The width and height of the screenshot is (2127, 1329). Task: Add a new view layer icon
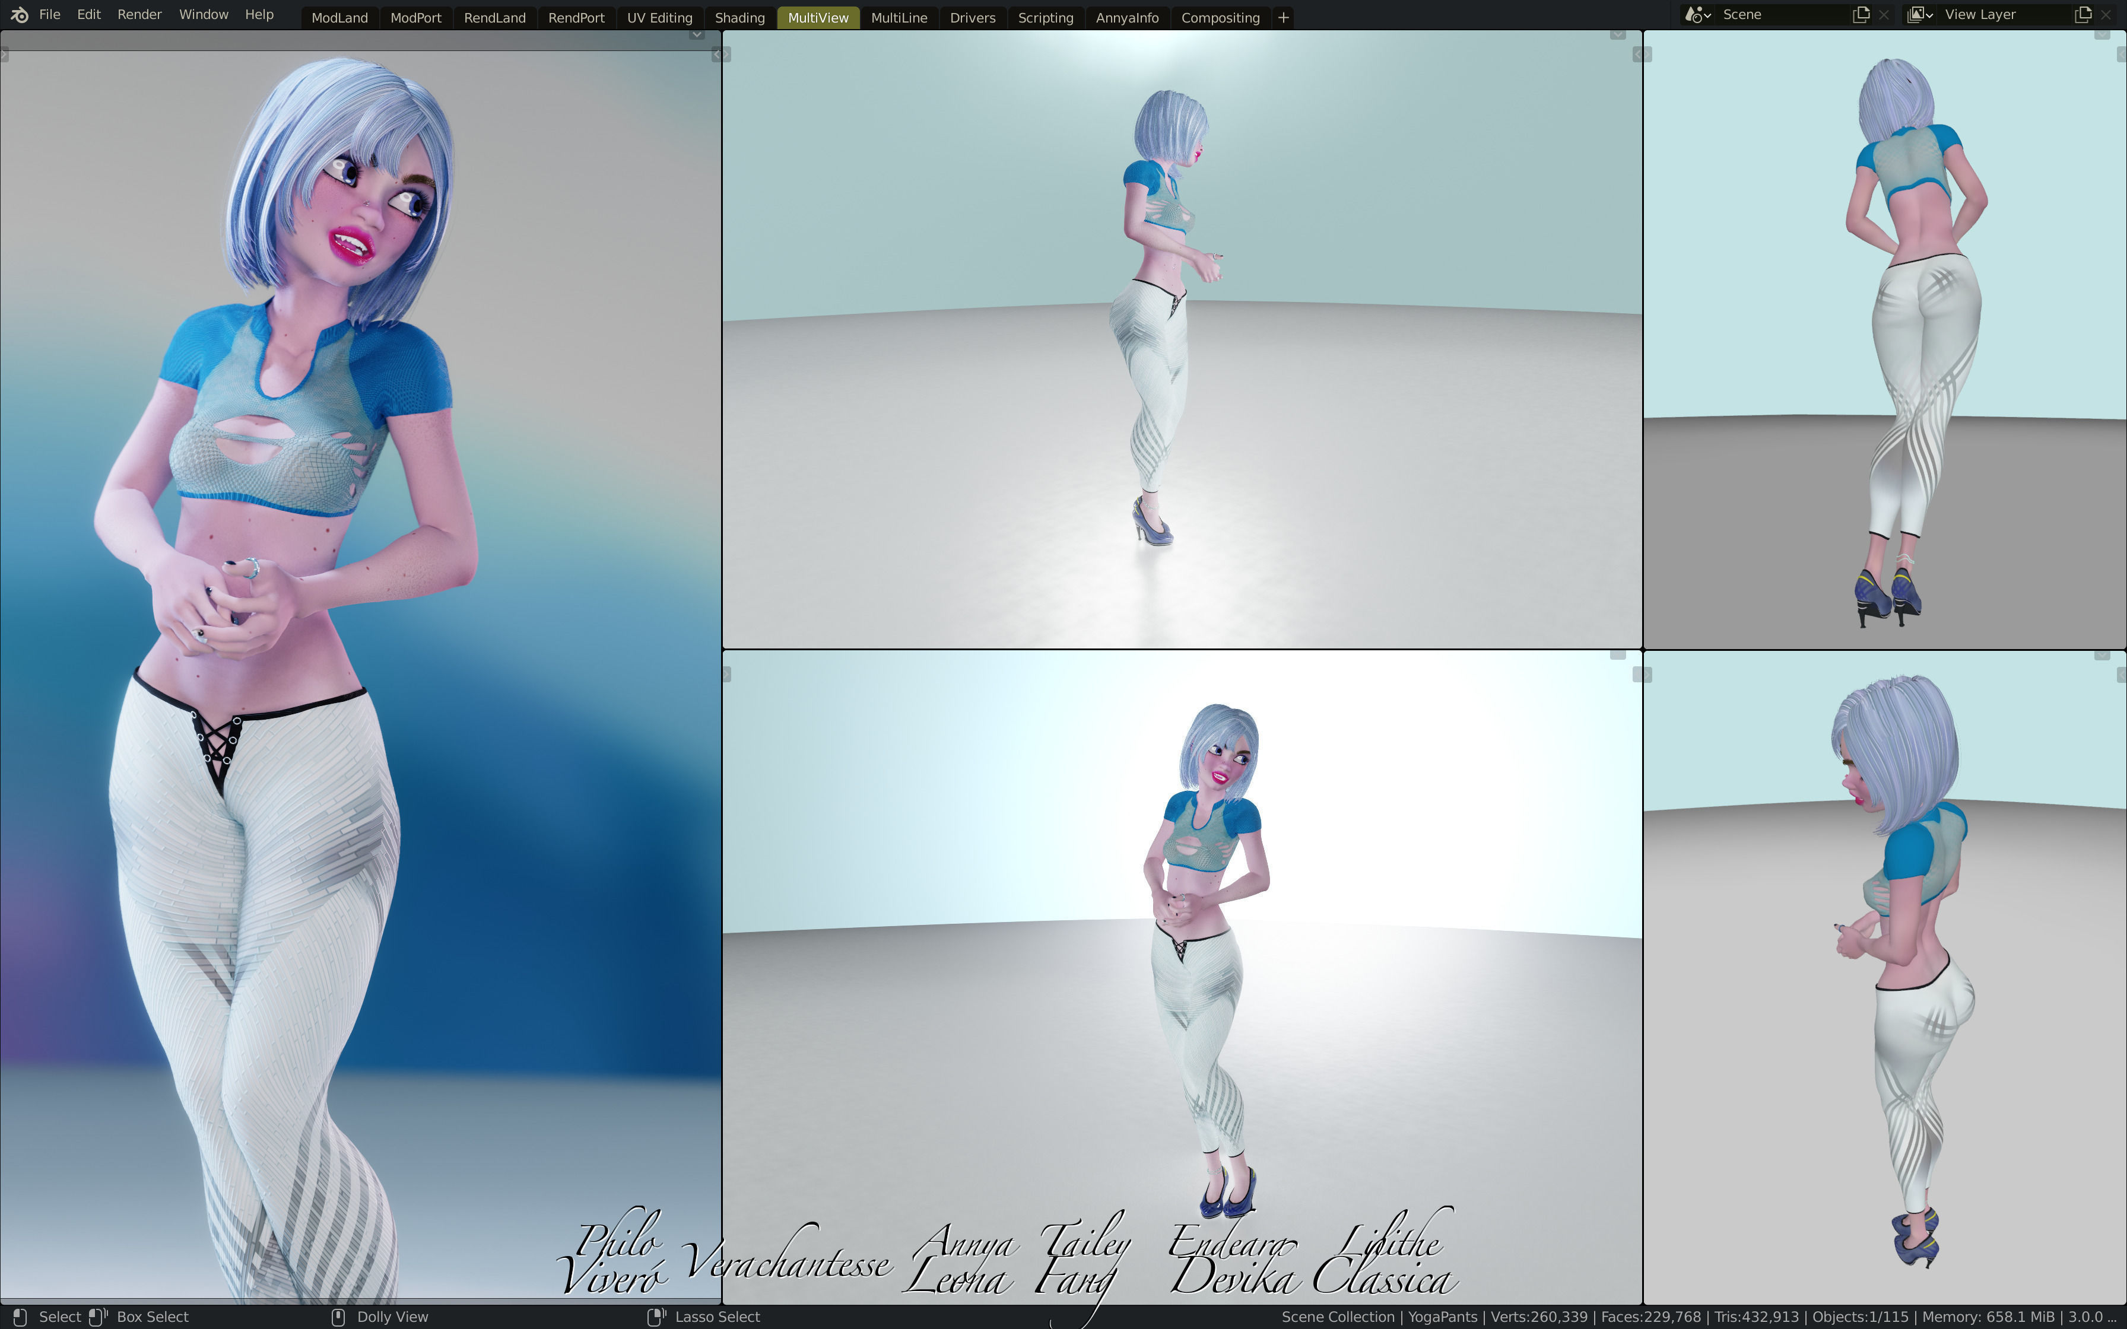(x=2083, y=15)
